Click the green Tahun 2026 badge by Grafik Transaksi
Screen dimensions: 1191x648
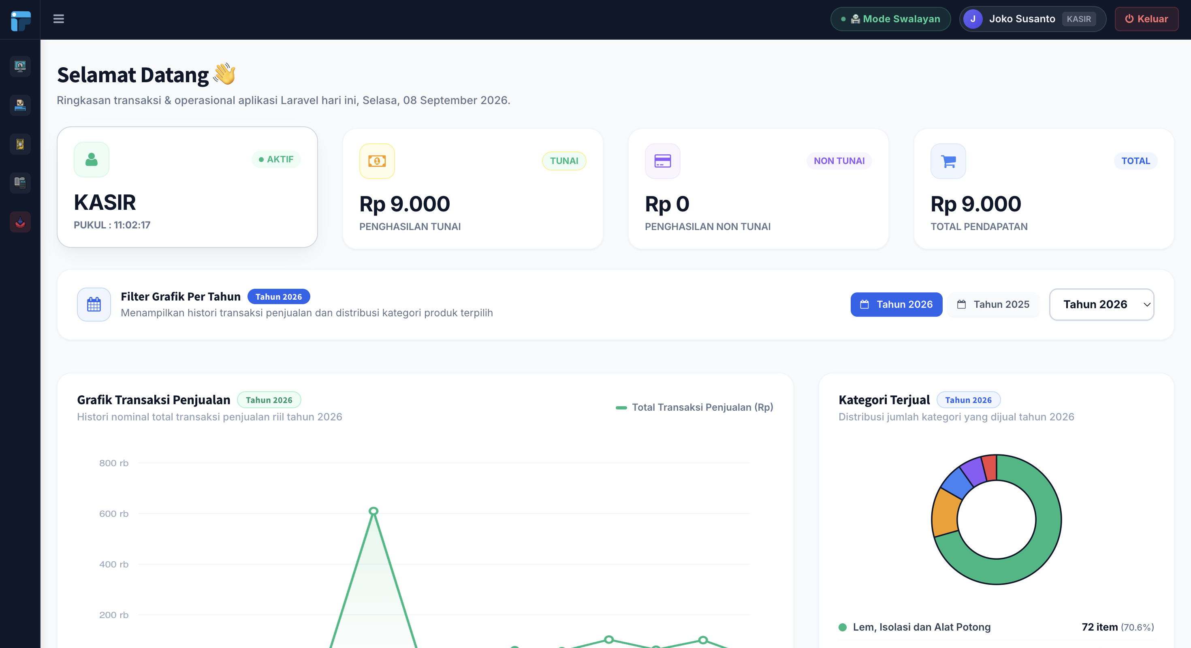[269, 400]
